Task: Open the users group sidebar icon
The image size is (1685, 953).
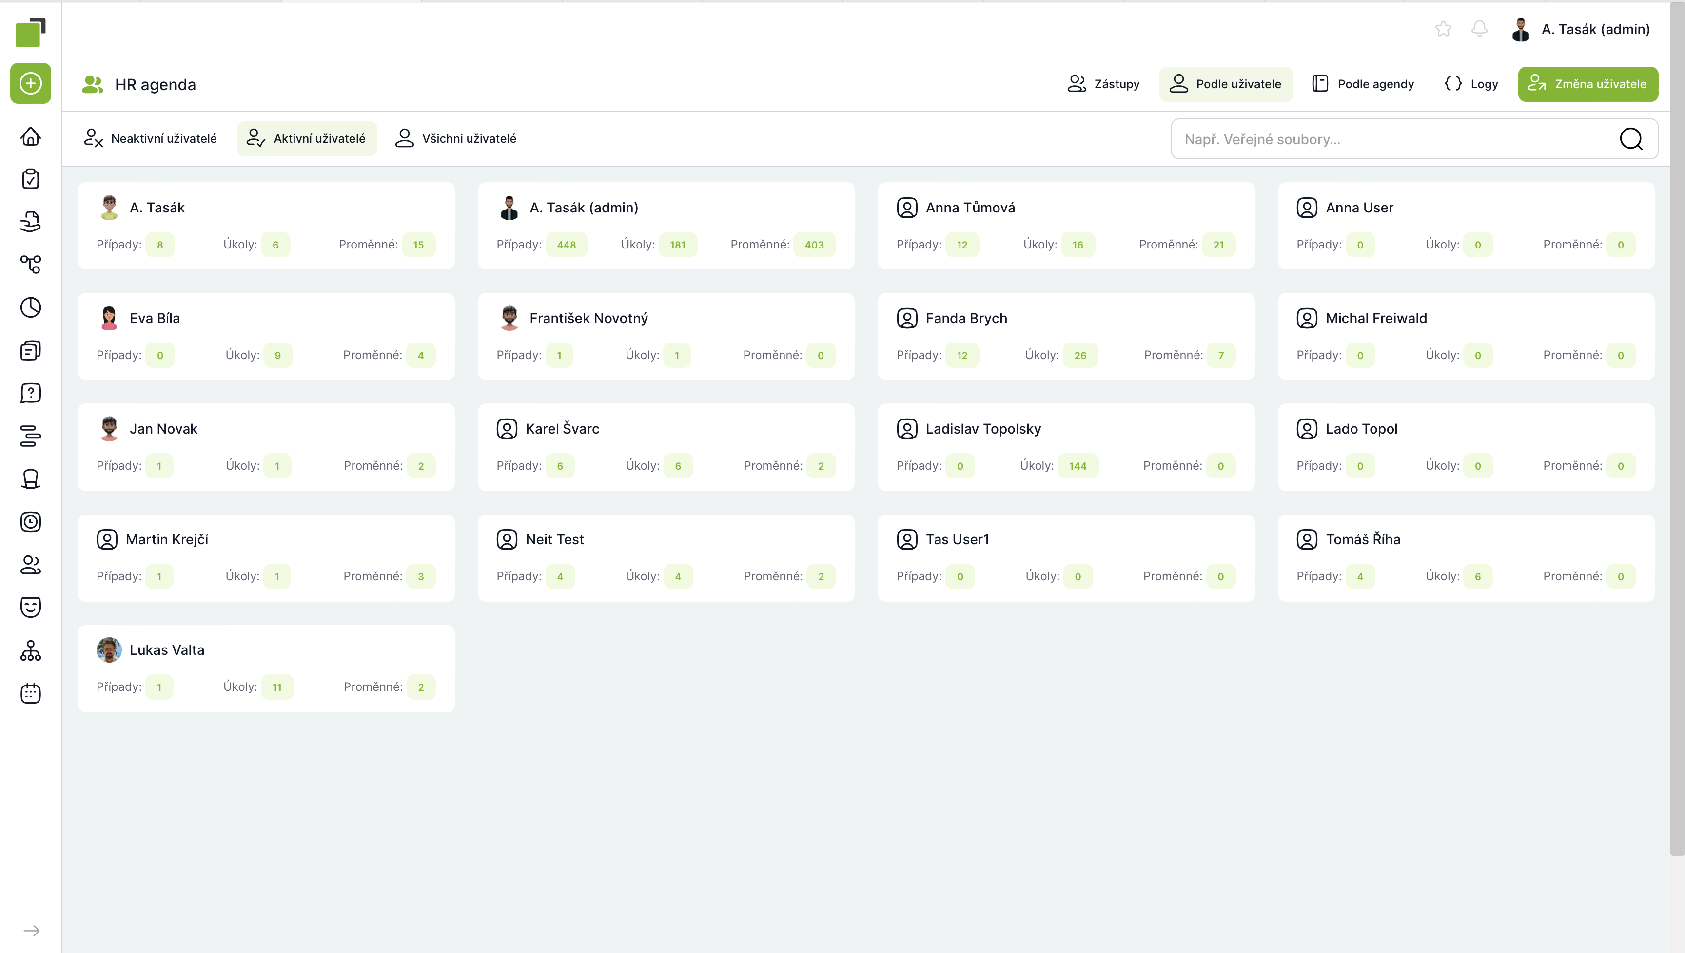Action: click(x=30, y=565)
